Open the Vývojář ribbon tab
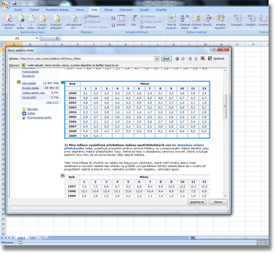277x255 pixels. [x=144, y=10]
